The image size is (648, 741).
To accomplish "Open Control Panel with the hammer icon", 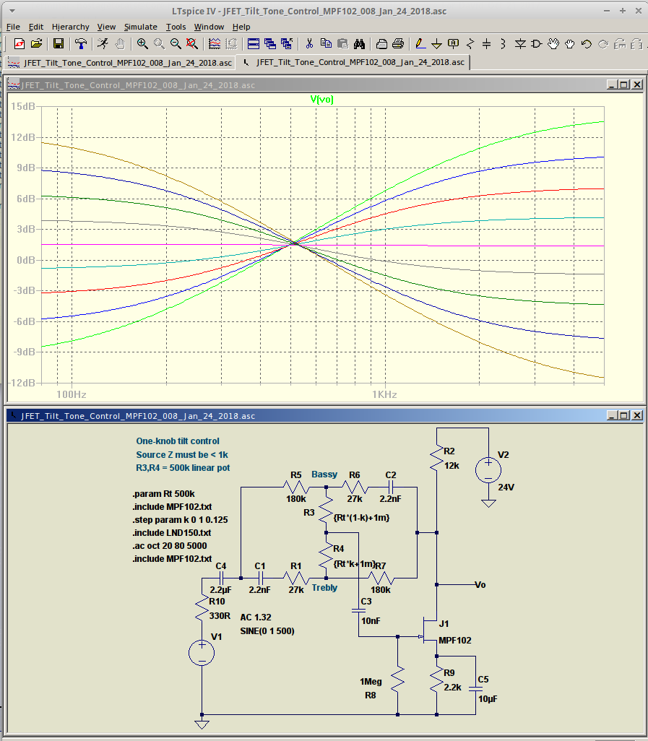I will 81,44.
